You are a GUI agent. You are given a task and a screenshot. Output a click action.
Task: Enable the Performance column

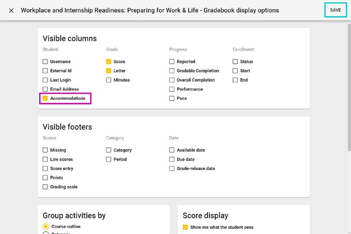point(172,89)
